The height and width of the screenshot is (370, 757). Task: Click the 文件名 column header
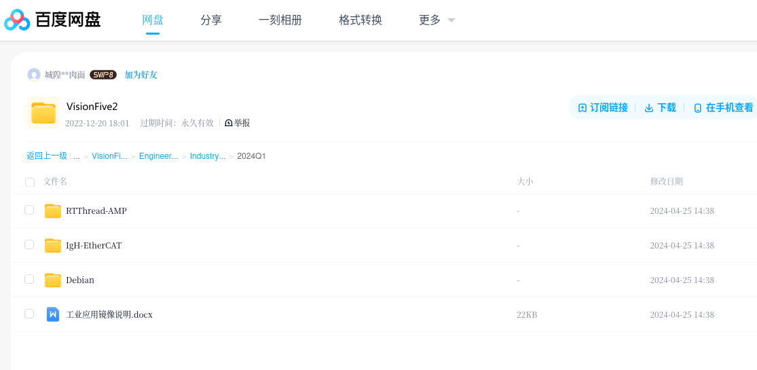tap(56, 181)
